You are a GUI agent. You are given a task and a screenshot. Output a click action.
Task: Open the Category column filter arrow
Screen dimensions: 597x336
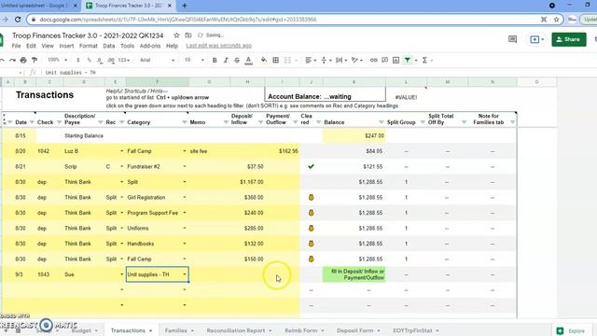(x=185, y=122)
